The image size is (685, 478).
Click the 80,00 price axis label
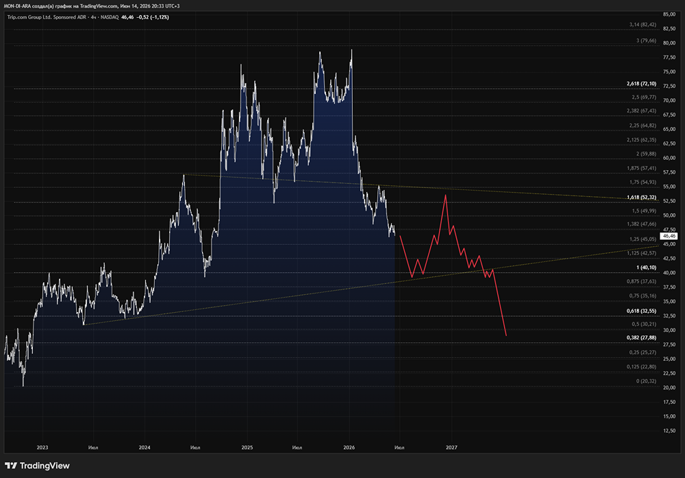669,43
